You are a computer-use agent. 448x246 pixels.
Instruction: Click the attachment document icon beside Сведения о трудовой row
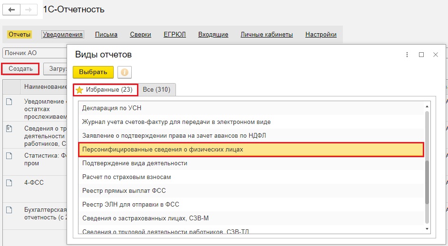(x=9, y=128)
